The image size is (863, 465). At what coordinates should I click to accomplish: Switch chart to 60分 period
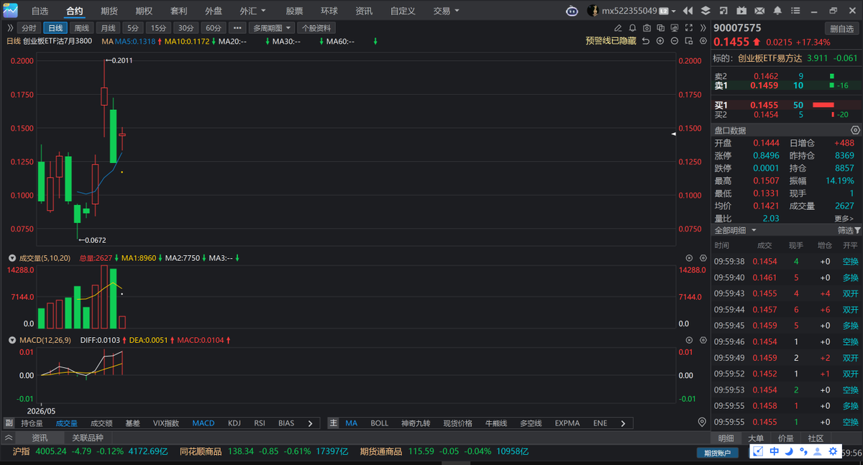pyautogui.click(x=213, y=28)
